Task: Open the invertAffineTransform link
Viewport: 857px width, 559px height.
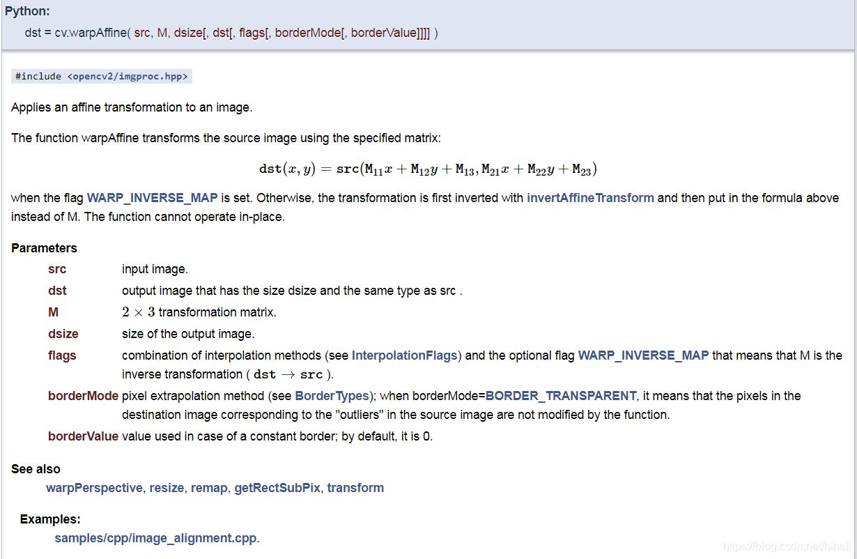Action: [x=590, y=198]
